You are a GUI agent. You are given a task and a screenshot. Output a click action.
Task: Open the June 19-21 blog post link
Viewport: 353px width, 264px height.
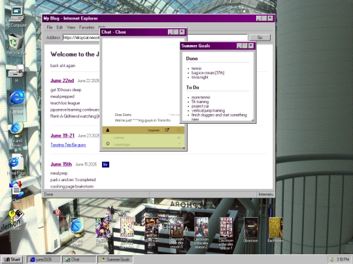(x=62, y=136)
